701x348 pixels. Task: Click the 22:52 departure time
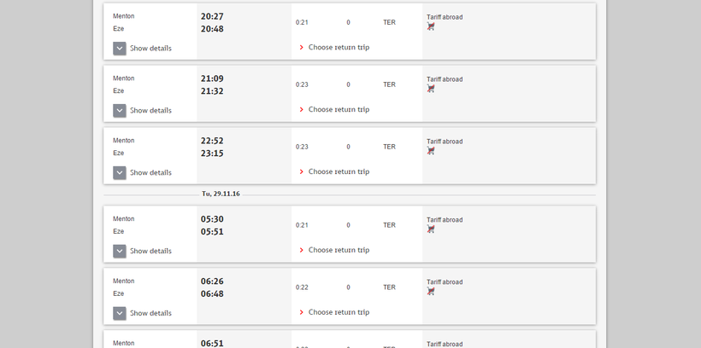(212, 141)
